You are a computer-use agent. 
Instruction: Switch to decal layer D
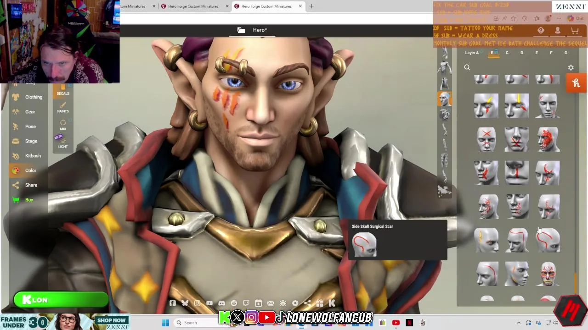(x=521, y=53)
